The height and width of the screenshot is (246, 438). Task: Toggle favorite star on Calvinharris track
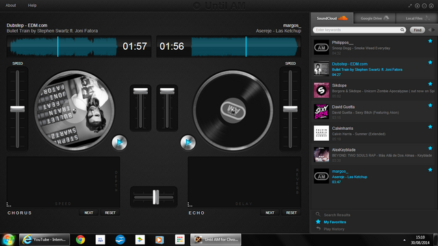430,127
